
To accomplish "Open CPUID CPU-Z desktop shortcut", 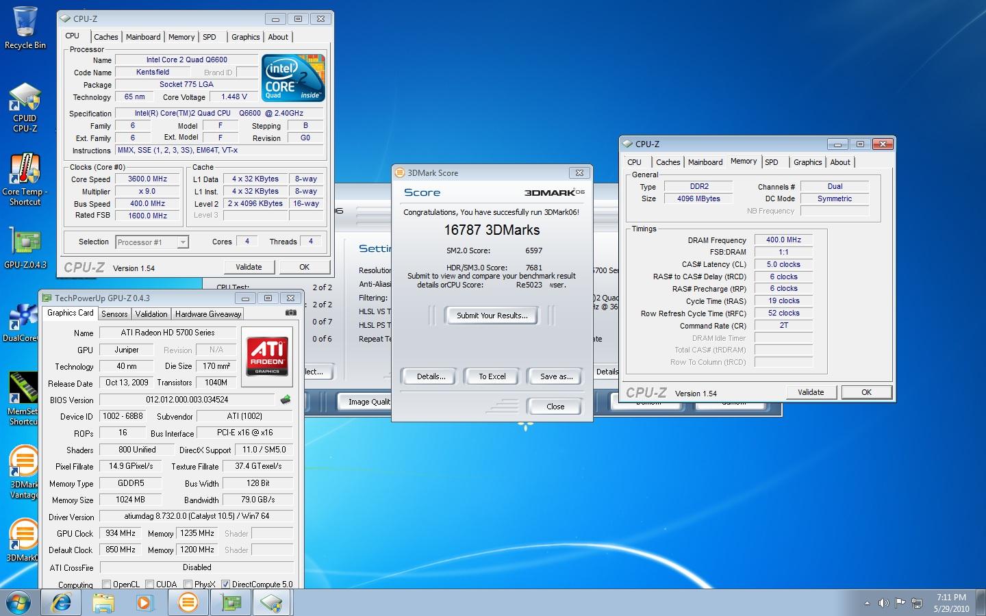I will pos(25,107).
